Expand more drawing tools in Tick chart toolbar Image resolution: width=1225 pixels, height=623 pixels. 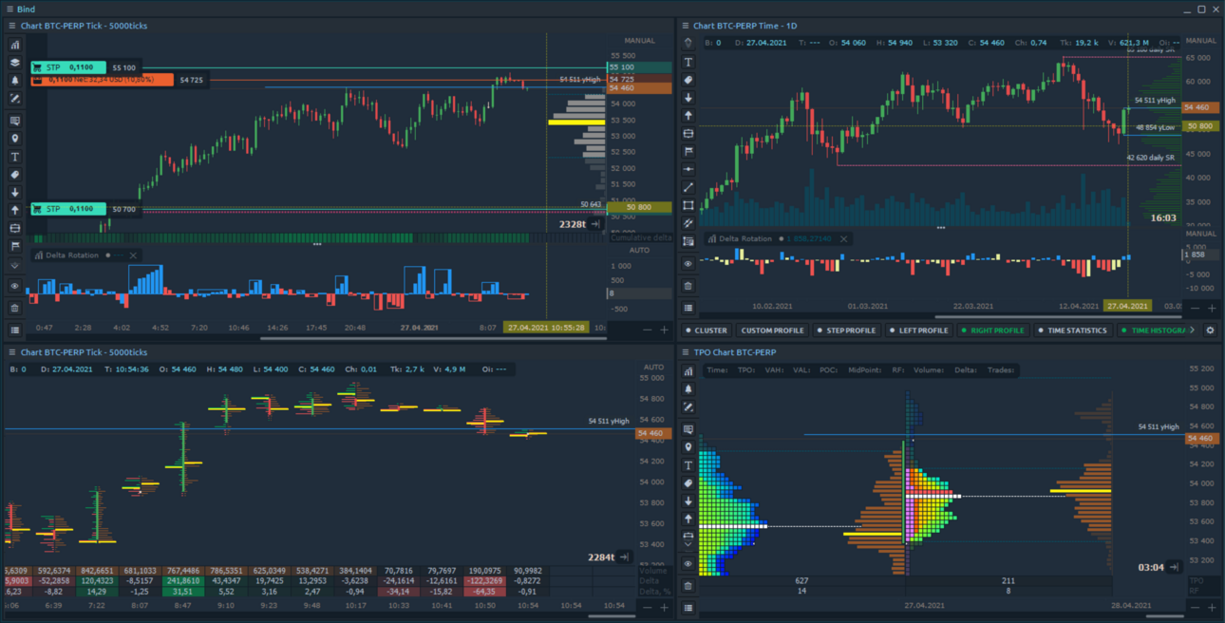[15, 265]
